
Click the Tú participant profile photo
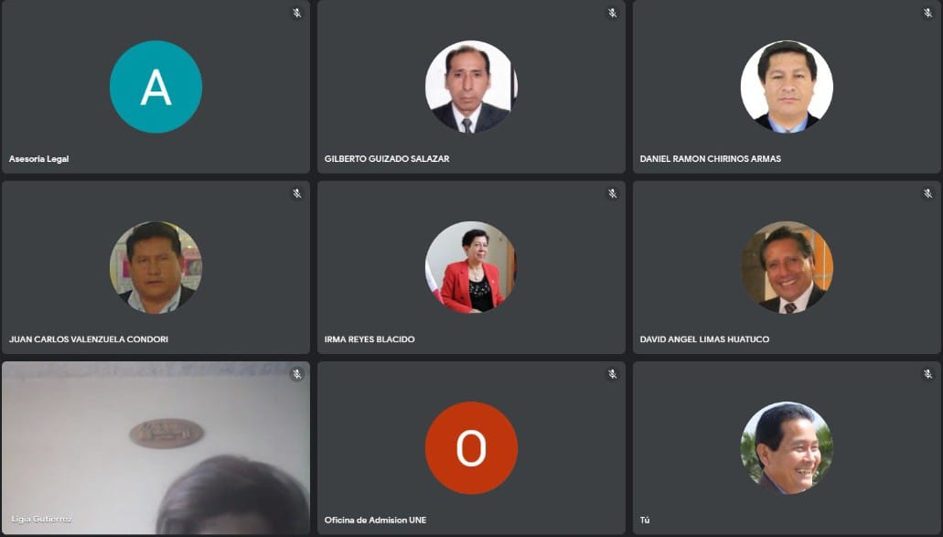click(x=787, y=448)
